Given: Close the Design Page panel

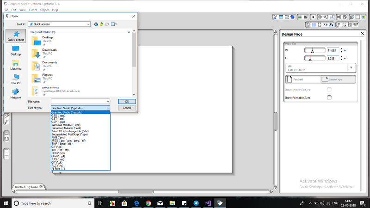Looking at the screenshot, I should coord(363,34).
